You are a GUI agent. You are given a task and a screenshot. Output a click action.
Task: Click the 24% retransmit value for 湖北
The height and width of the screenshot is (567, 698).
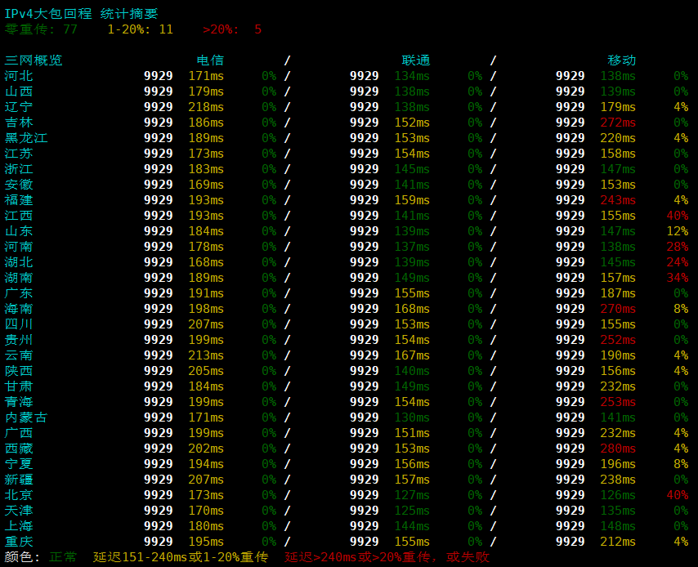click(x=678, y=262)
